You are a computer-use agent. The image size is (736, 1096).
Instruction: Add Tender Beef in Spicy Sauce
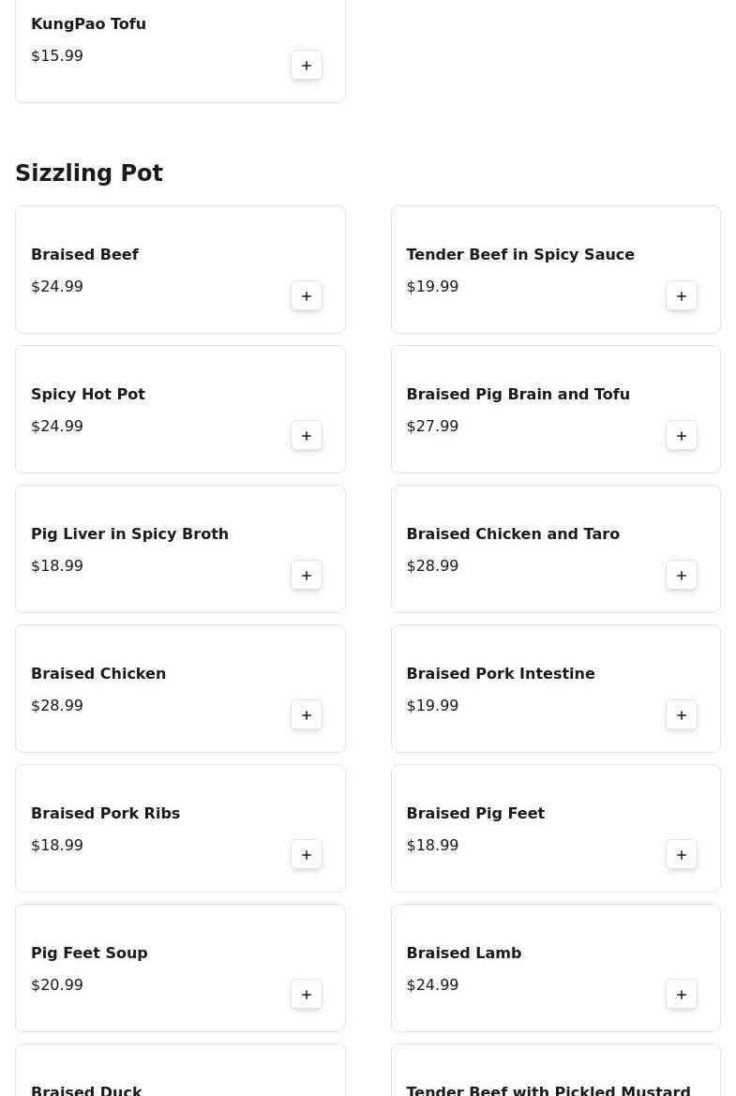point(682,296)
